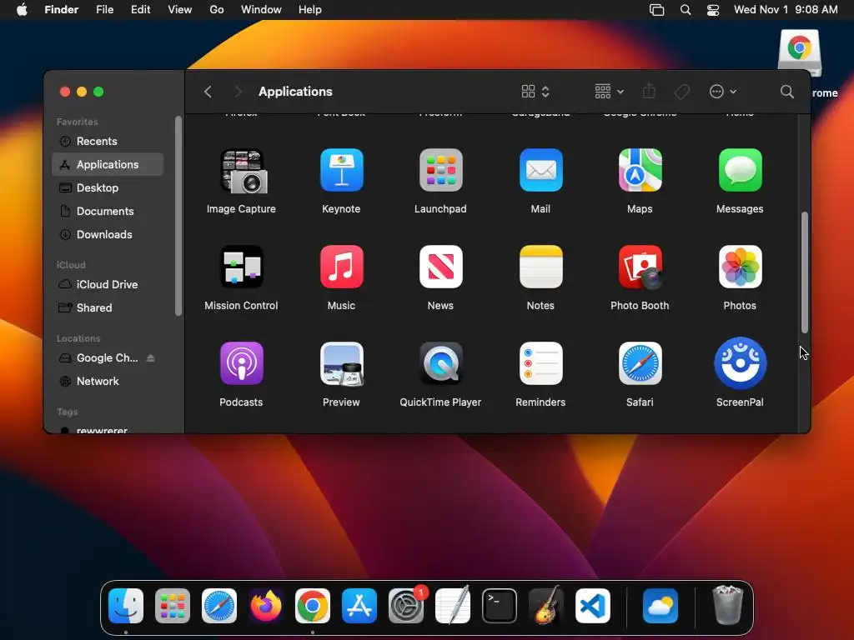Open GarageBand from the Dock

[546, 606]
